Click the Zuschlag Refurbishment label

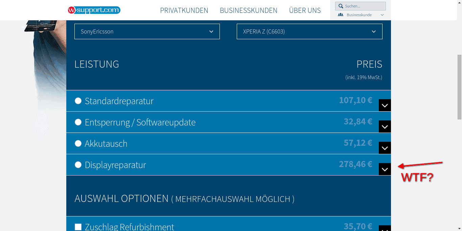point(130,227)
